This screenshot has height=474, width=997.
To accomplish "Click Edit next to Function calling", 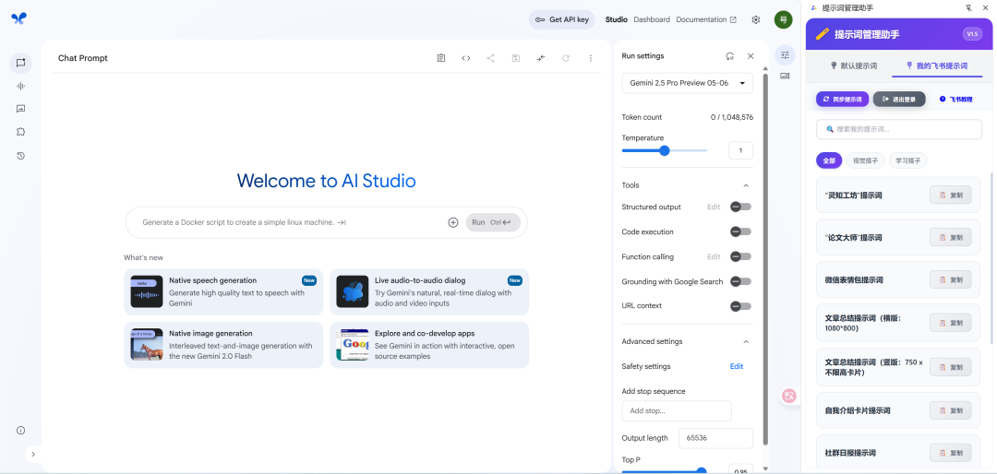I will [714, 256].
